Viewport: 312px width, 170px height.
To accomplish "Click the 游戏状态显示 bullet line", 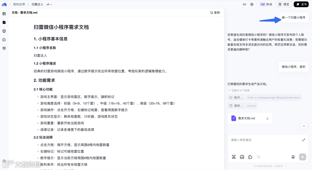I will [x=79, y=116].
